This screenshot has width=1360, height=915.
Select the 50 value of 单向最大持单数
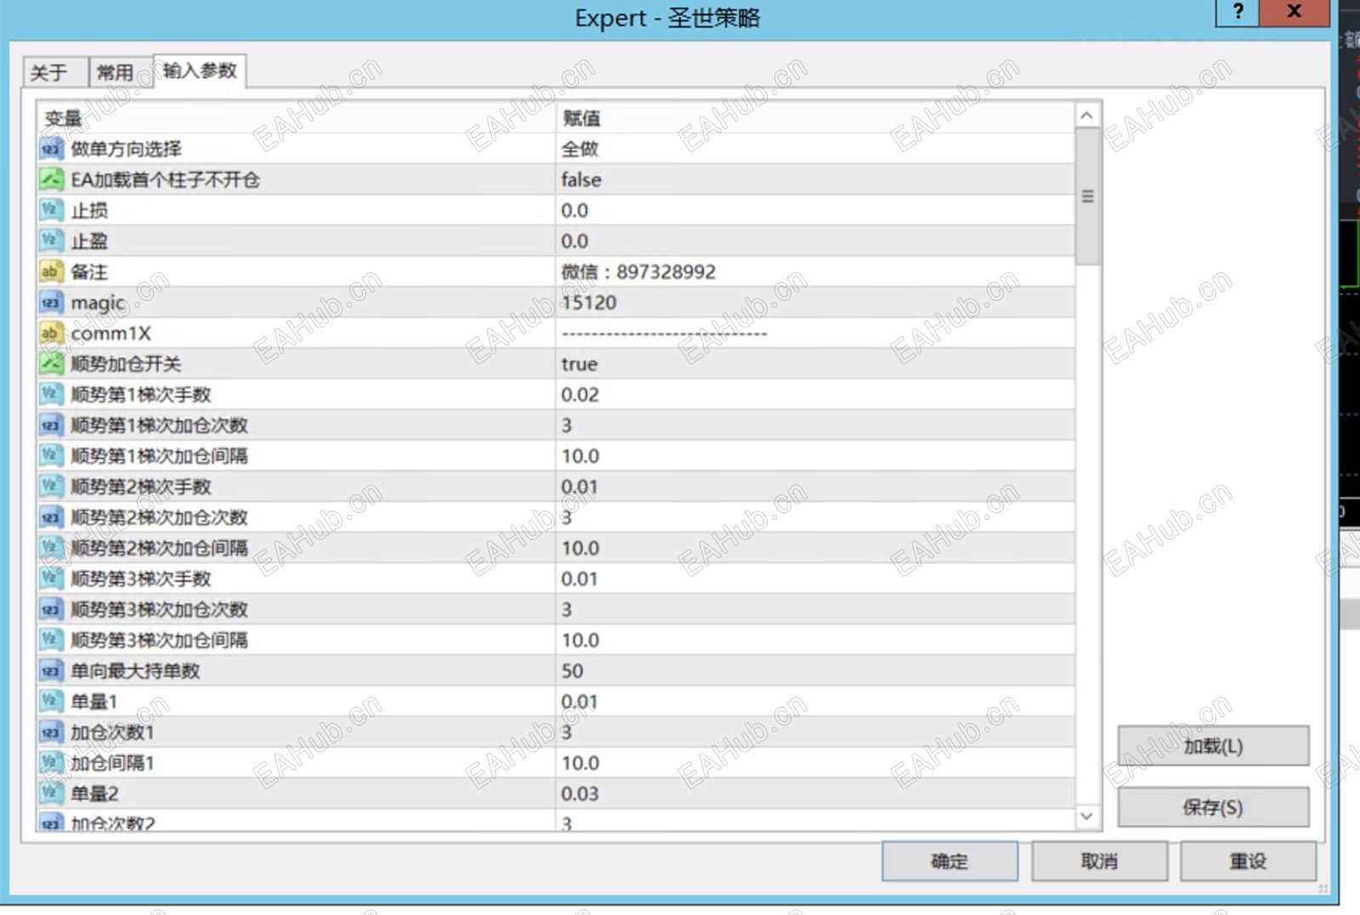pos(572,671)
